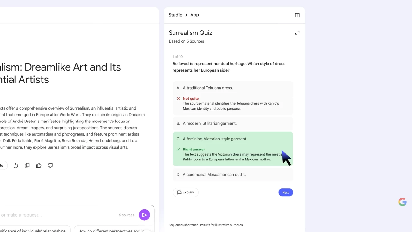Open the Surrealism Quiz title
Viewport: 412px width, 232px height.
(190, 33)
